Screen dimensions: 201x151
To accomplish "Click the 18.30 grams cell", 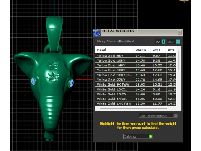I will pos(142,104).
